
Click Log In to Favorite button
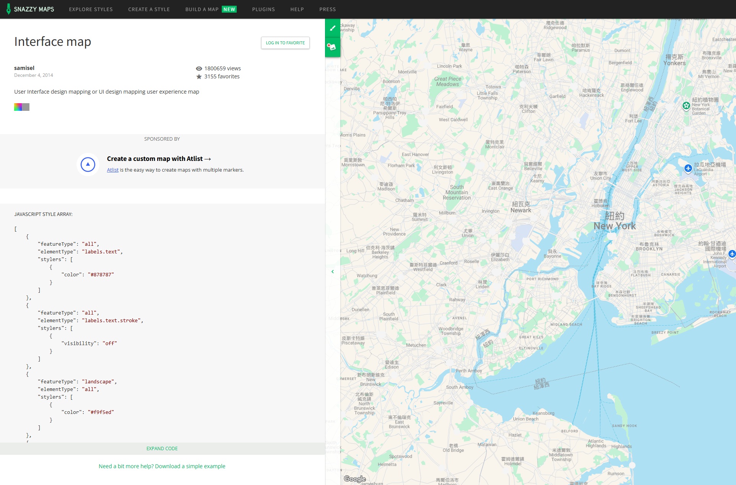tap(285, 43)
